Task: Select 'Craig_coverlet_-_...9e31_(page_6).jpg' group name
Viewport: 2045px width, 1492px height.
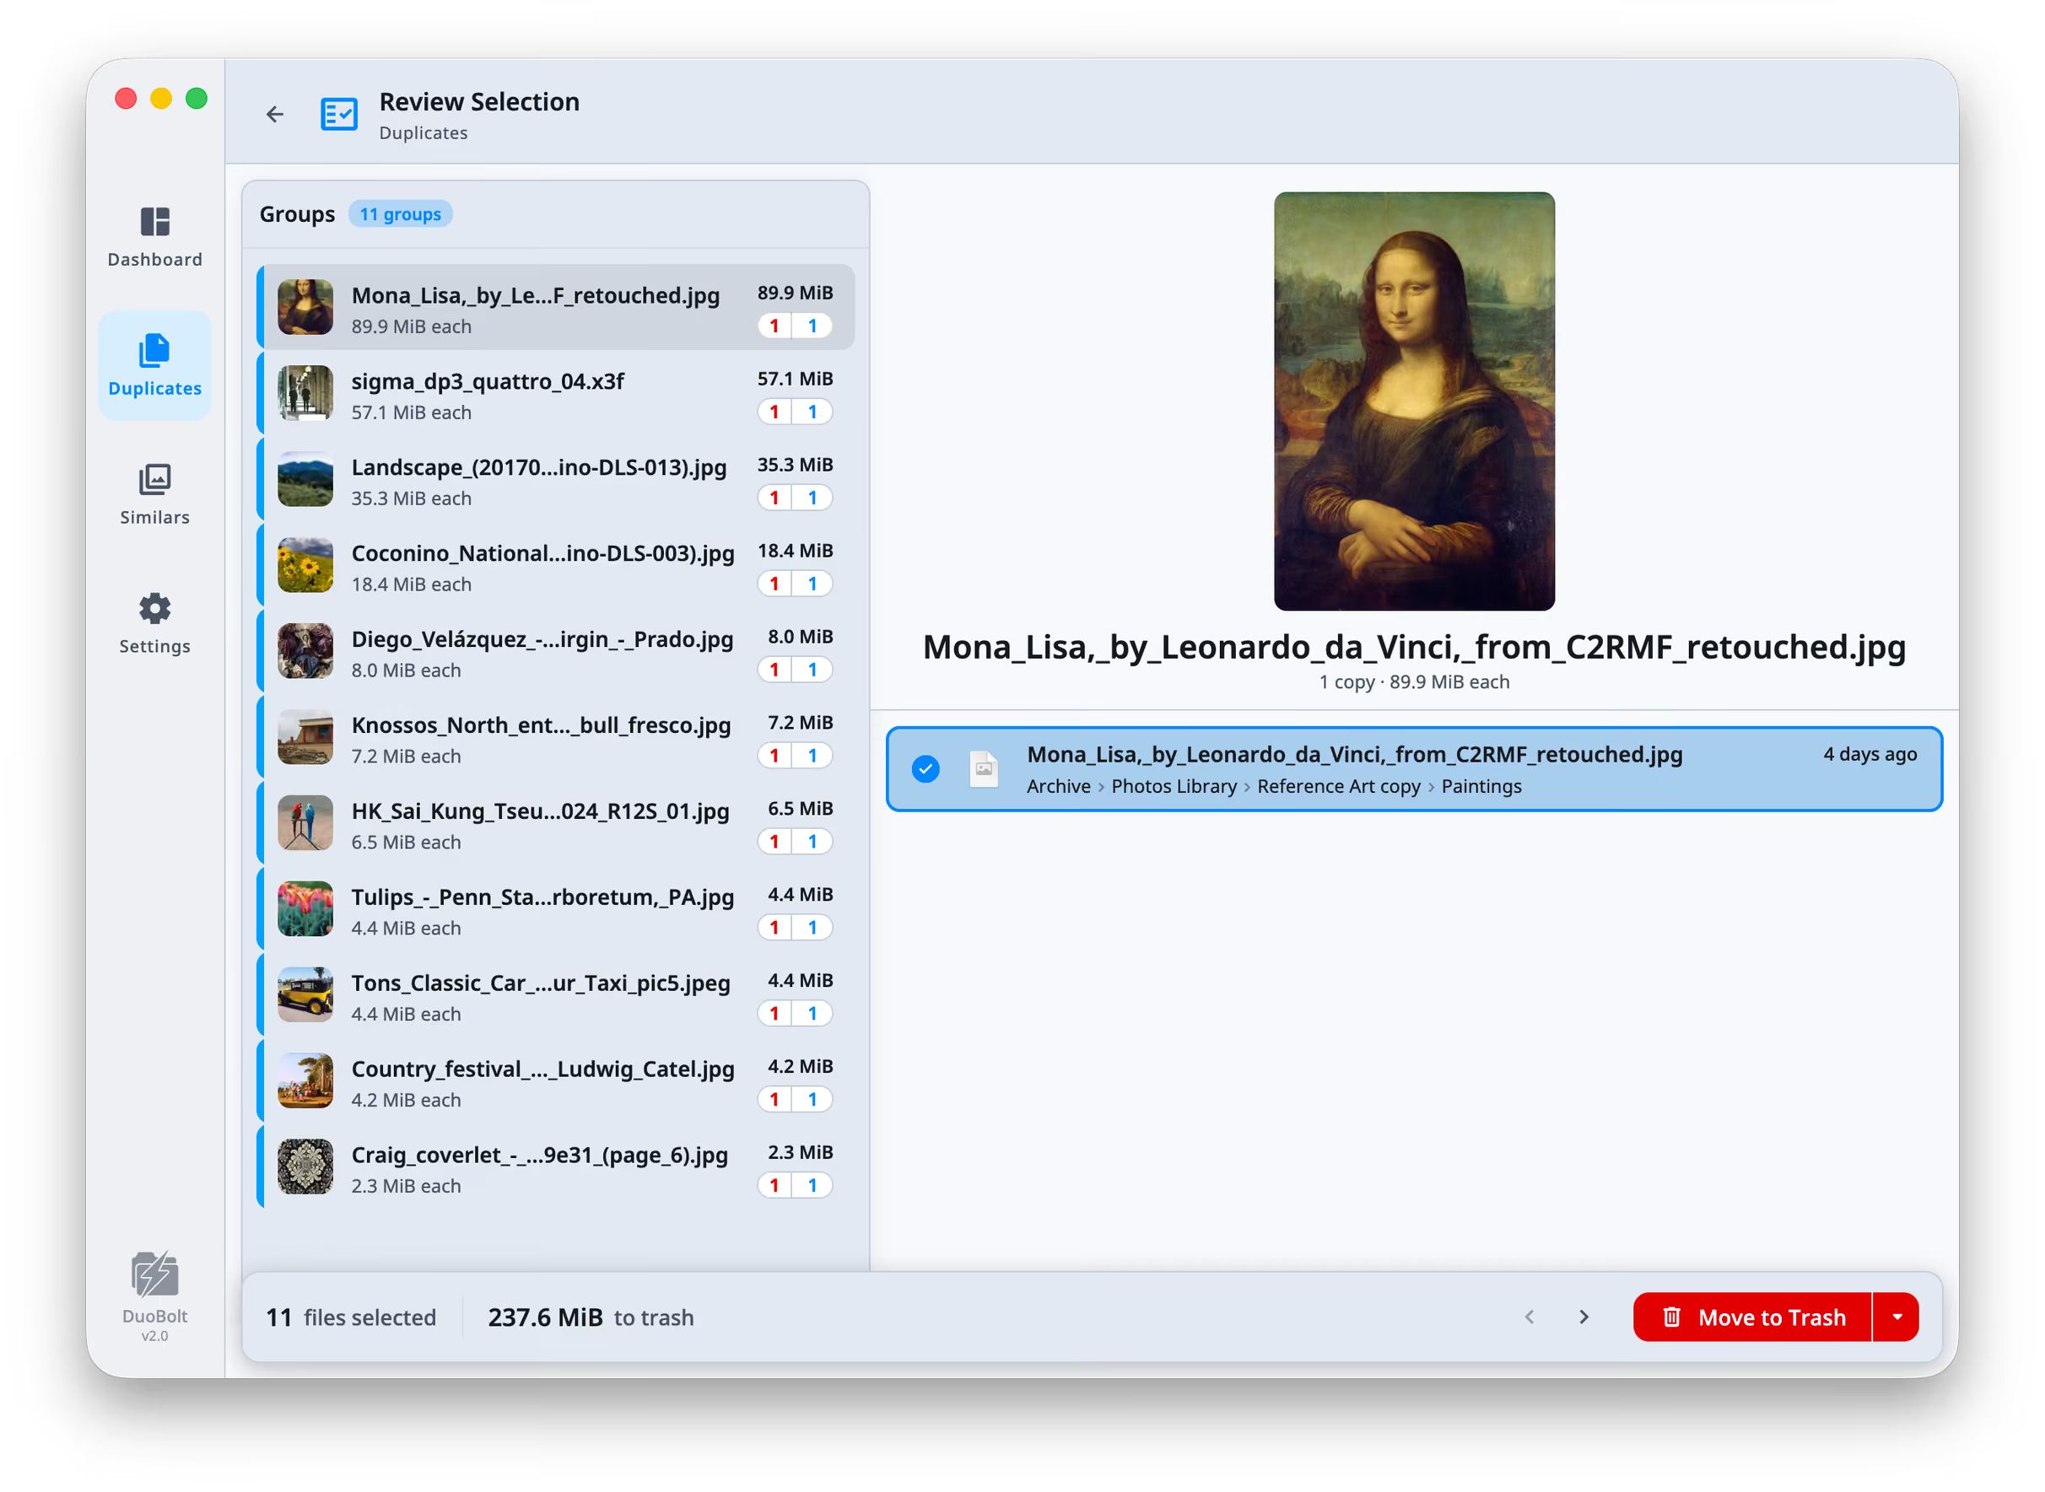Action: tap(539, 1155)
